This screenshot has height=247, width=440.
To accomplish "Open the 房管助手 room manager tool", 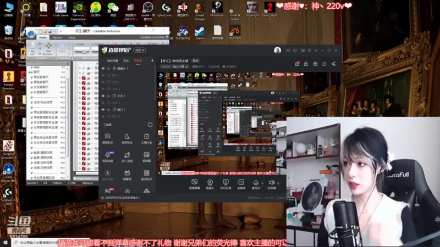I will 127,139.
